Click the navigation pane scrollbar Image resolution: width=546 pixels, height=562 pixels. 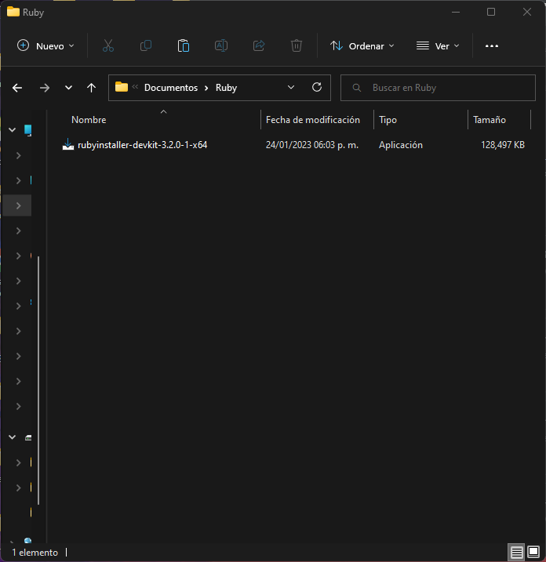(x=38, y=381)
